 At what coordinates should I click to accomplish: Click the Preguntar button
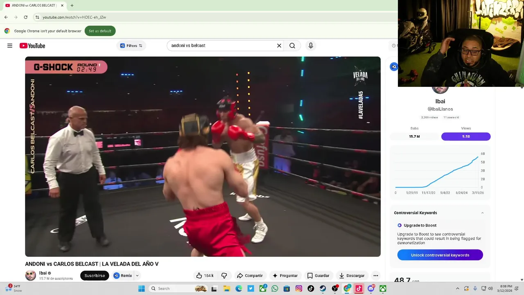285,276
